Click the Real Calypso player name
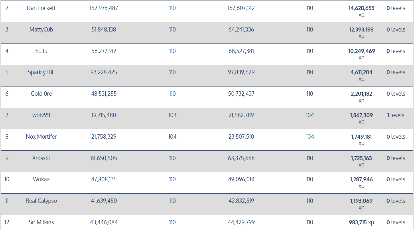This screenshot has height=230, width=414. (x=41, y=201)
